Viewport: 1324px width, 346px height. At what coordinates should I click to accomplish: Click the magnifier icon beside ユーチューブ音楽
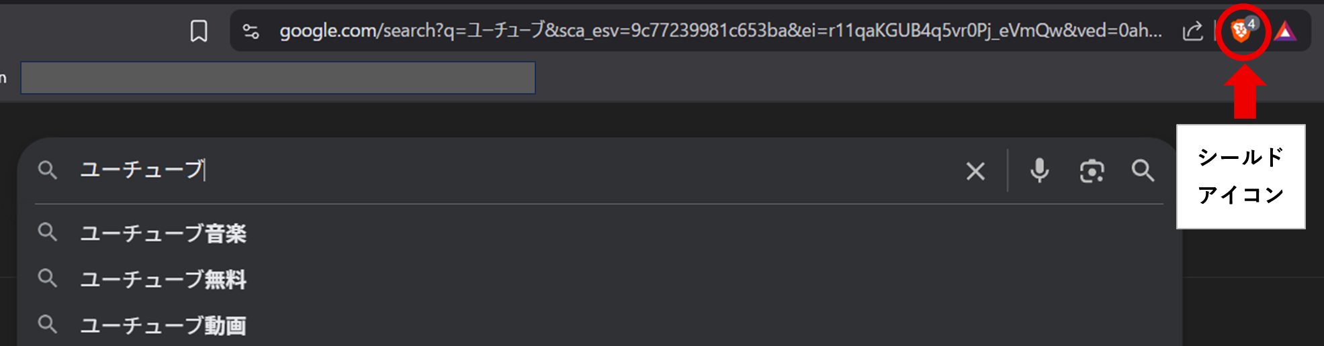(x=47, y=232)
